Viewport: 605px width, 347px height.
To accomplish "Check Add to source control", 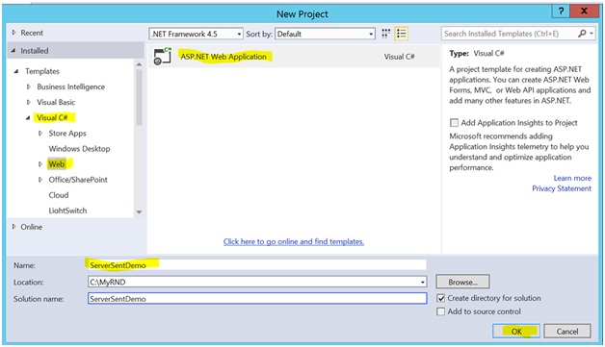I will pyautogui.click(x=440, y=311).
